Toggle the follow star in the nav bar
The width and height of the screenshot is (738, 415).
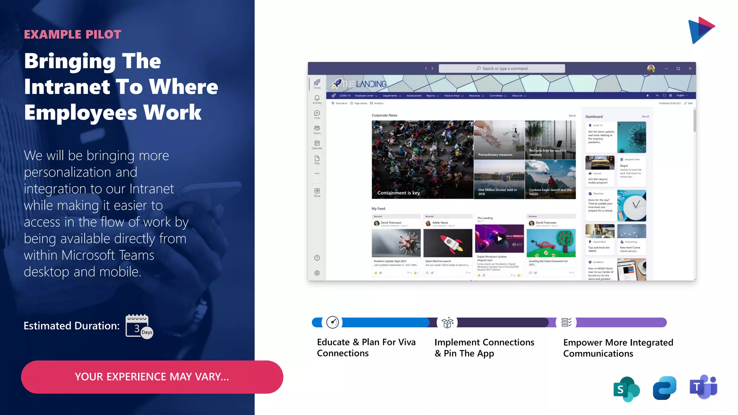(648, 96)
